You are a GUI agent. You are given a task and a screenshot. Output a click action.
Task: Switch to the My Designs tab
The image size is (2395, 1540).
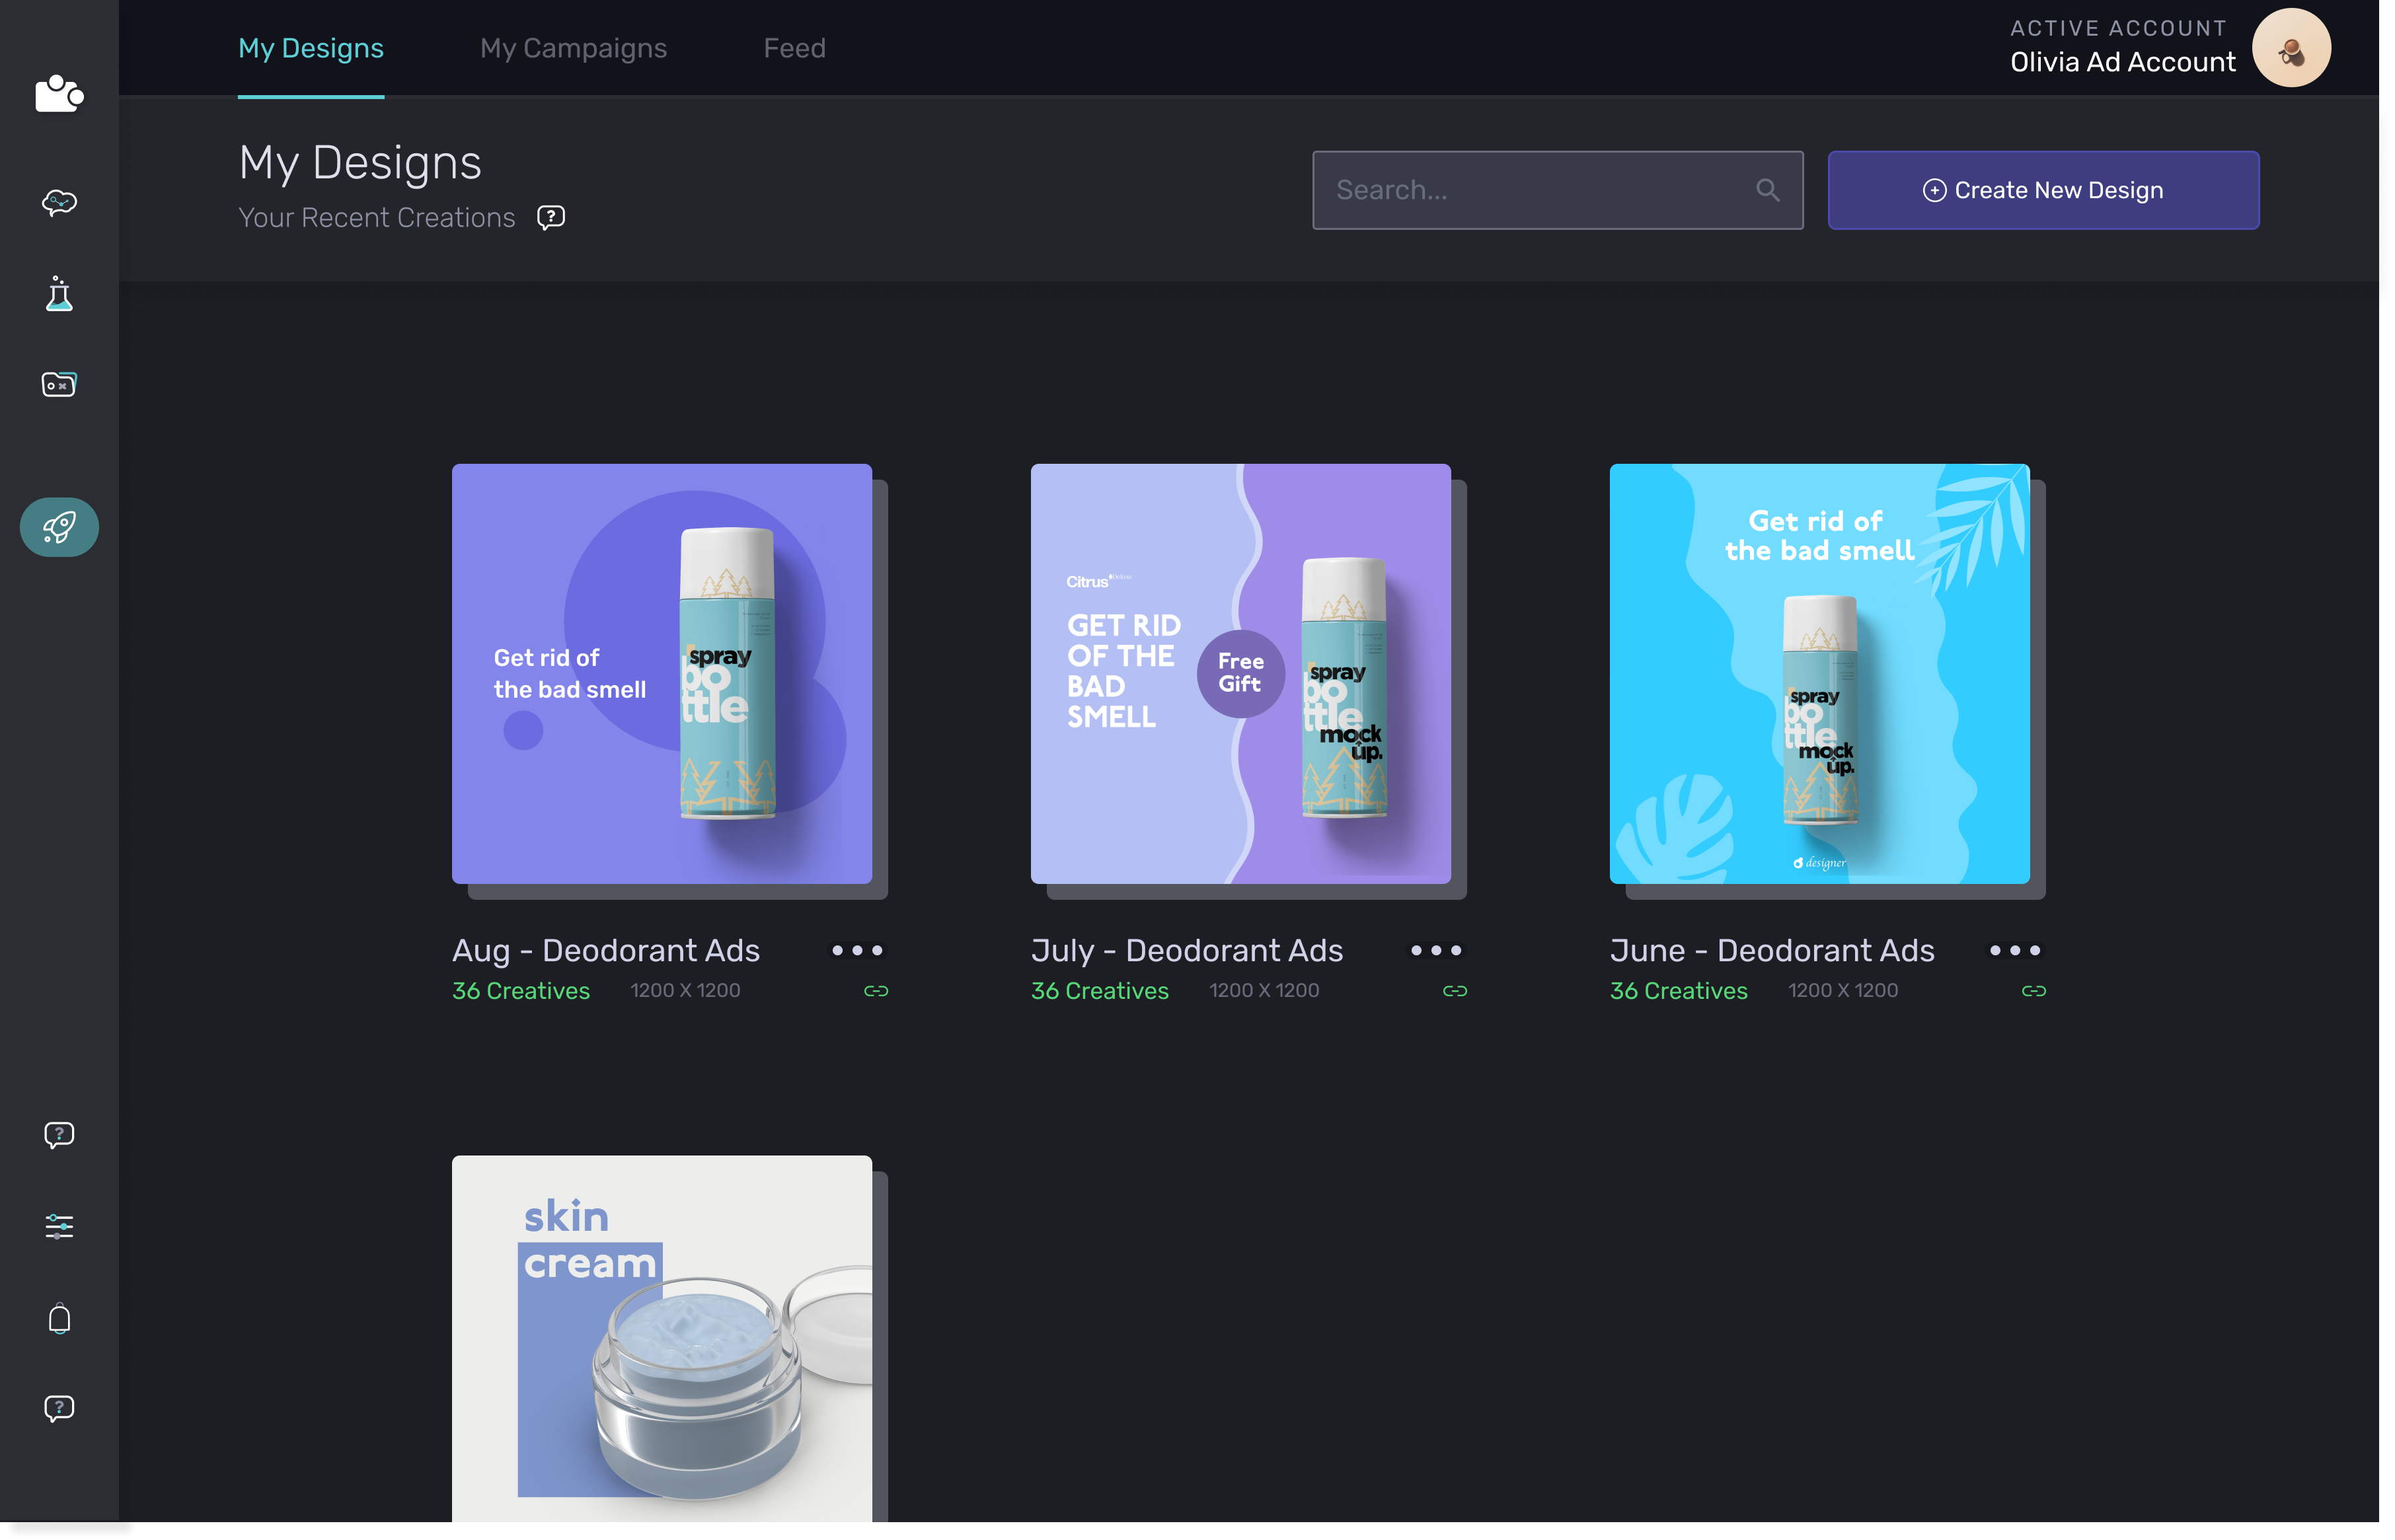[x=311, y=48]
